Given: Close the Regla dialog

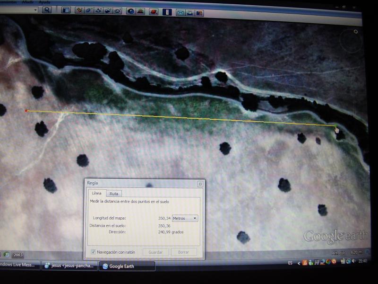Looking at the screenshot, I should 200,183.
